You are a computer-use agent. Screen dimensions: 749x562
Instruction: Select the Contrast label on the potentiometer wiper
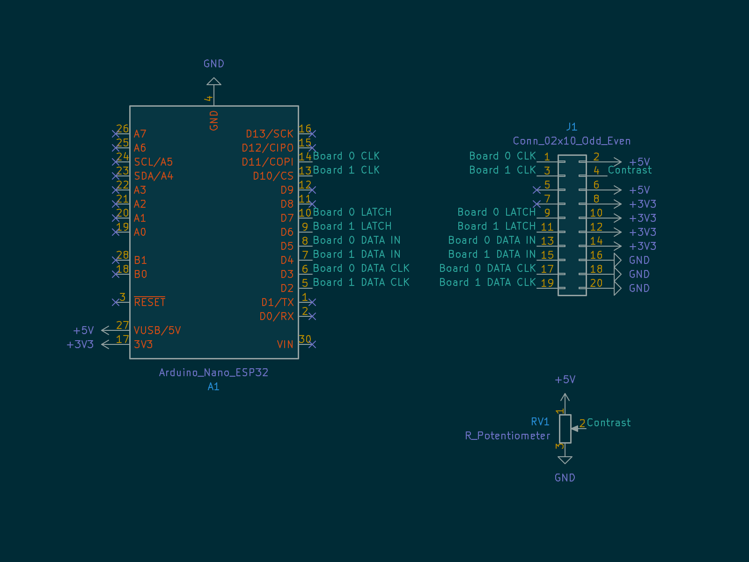[x=609, y=423]
